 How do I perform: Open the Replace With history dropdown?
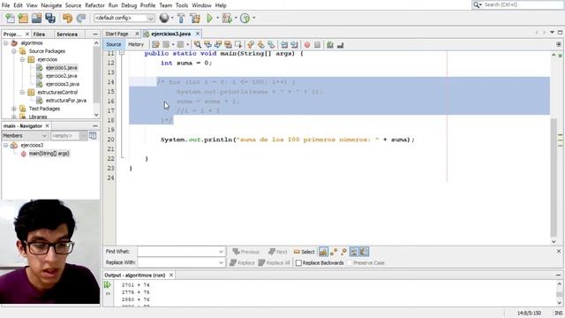(221, 262)
